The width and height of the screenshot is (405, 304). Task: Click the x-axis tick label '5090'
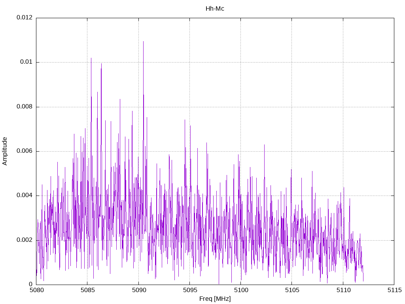[x=139, y=290]
